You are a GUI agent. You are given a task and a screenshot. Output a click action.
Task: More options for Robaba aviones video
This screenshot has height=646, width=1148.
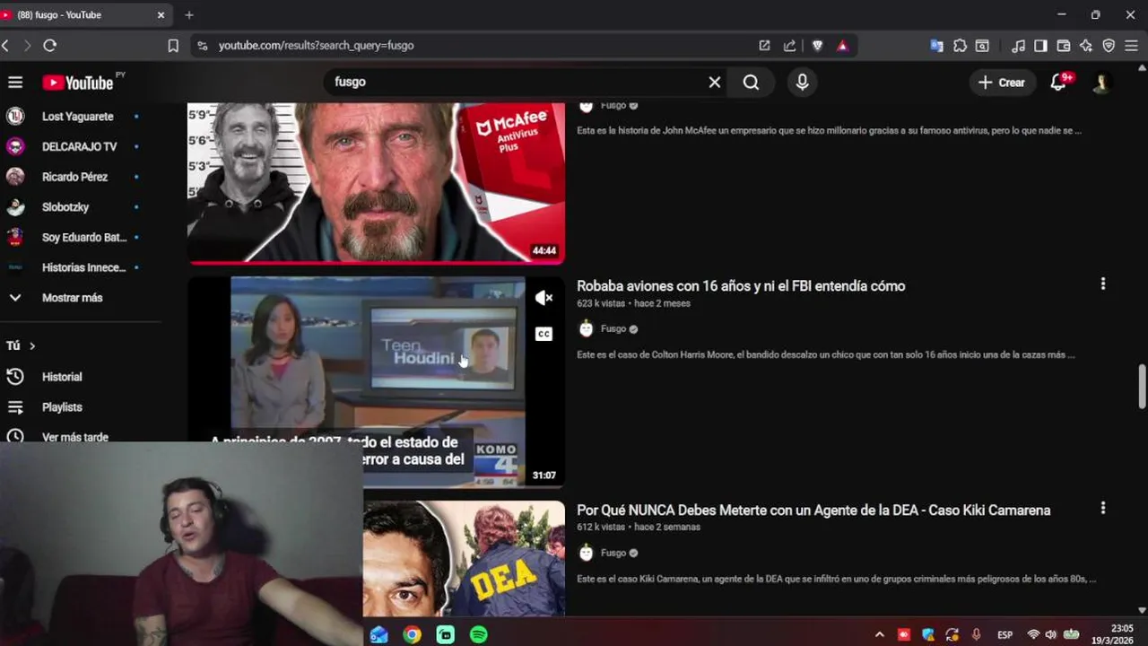point(1103,284)
